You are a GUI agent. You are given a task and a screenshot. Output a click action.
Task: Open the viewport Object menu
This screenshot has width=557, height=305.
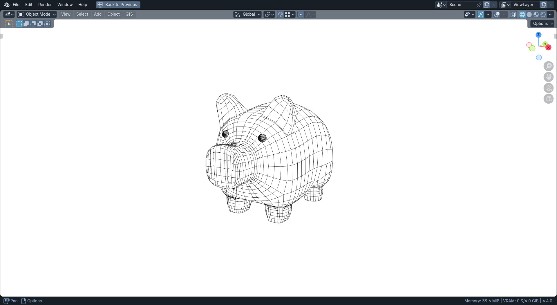(x=113, y=14)
